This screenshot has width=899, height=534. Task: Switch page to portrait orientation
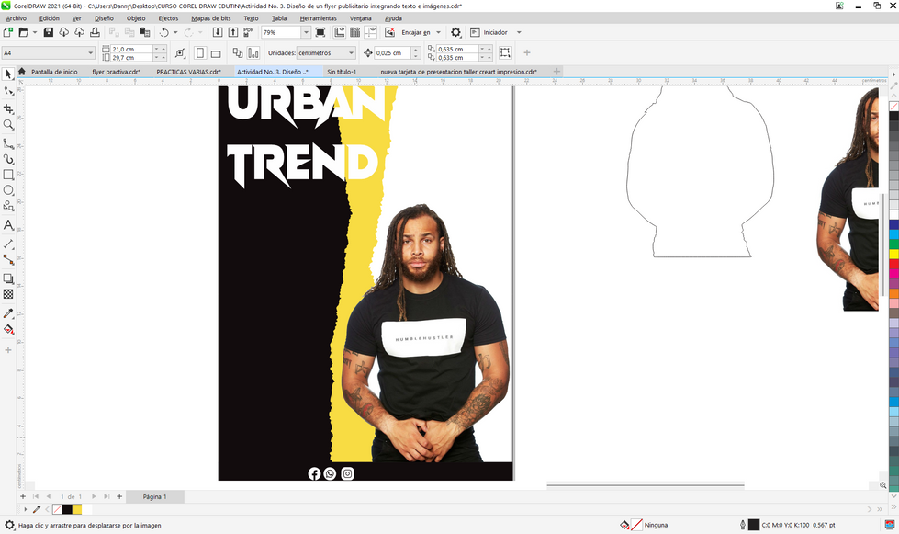(200, 53)
